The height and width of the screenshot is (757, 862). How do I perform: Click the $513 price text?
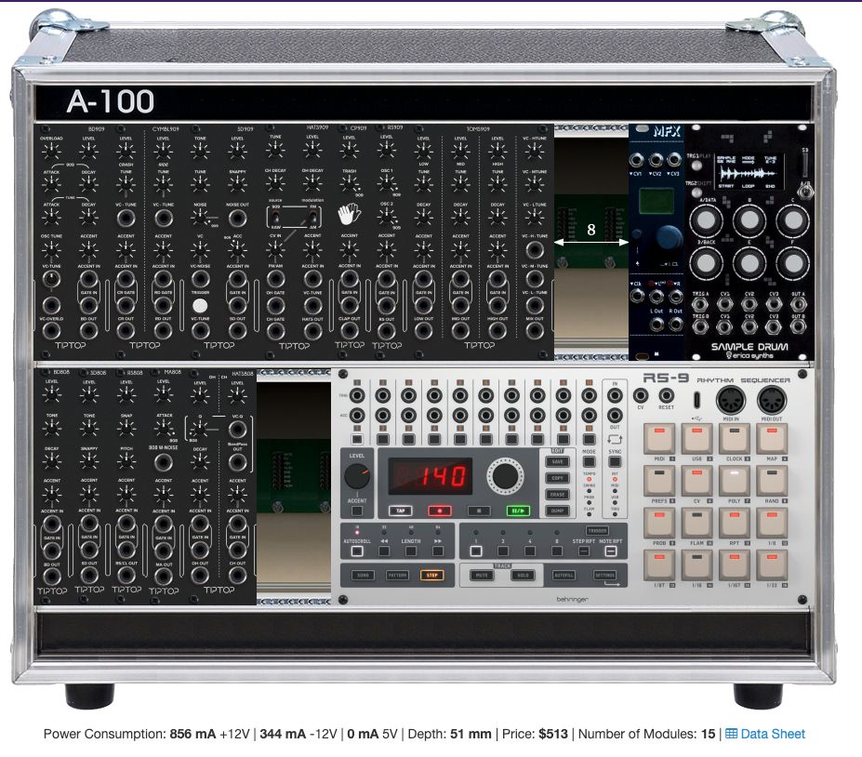point(552,734)
